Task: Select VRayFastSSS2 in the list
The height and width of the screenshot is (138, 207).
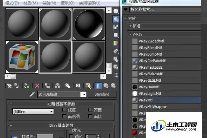Action: (167, 67)
